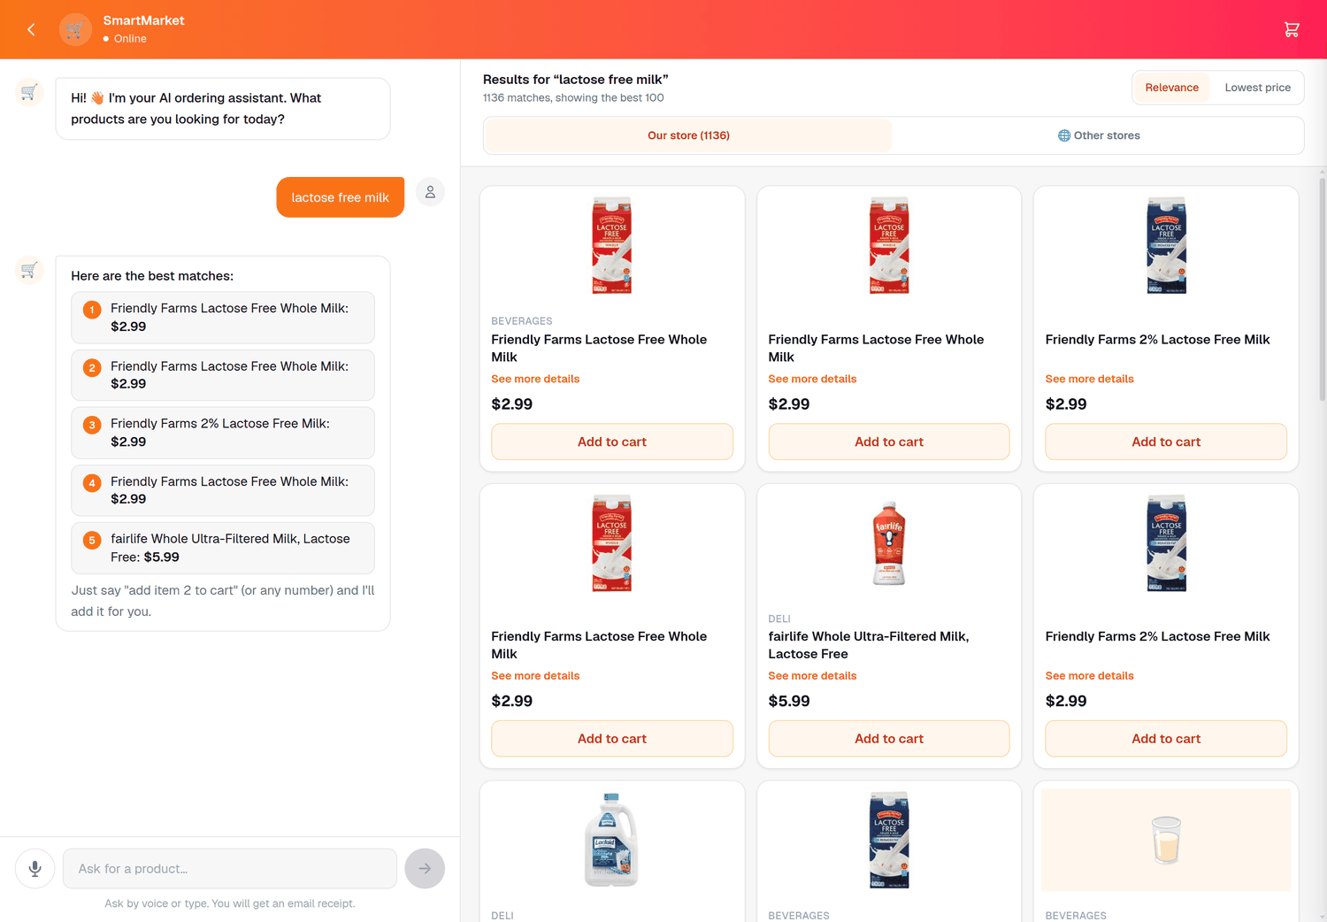
Task: Click the "Just say add item 2 to cart" hint
Action: 223,601
